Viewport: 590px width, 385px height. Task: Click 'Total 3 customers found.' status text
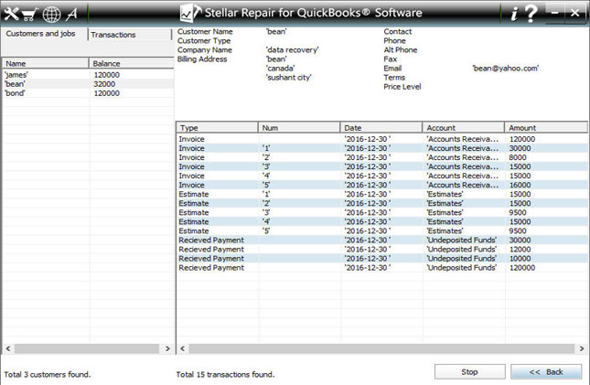tap(48, 374)
